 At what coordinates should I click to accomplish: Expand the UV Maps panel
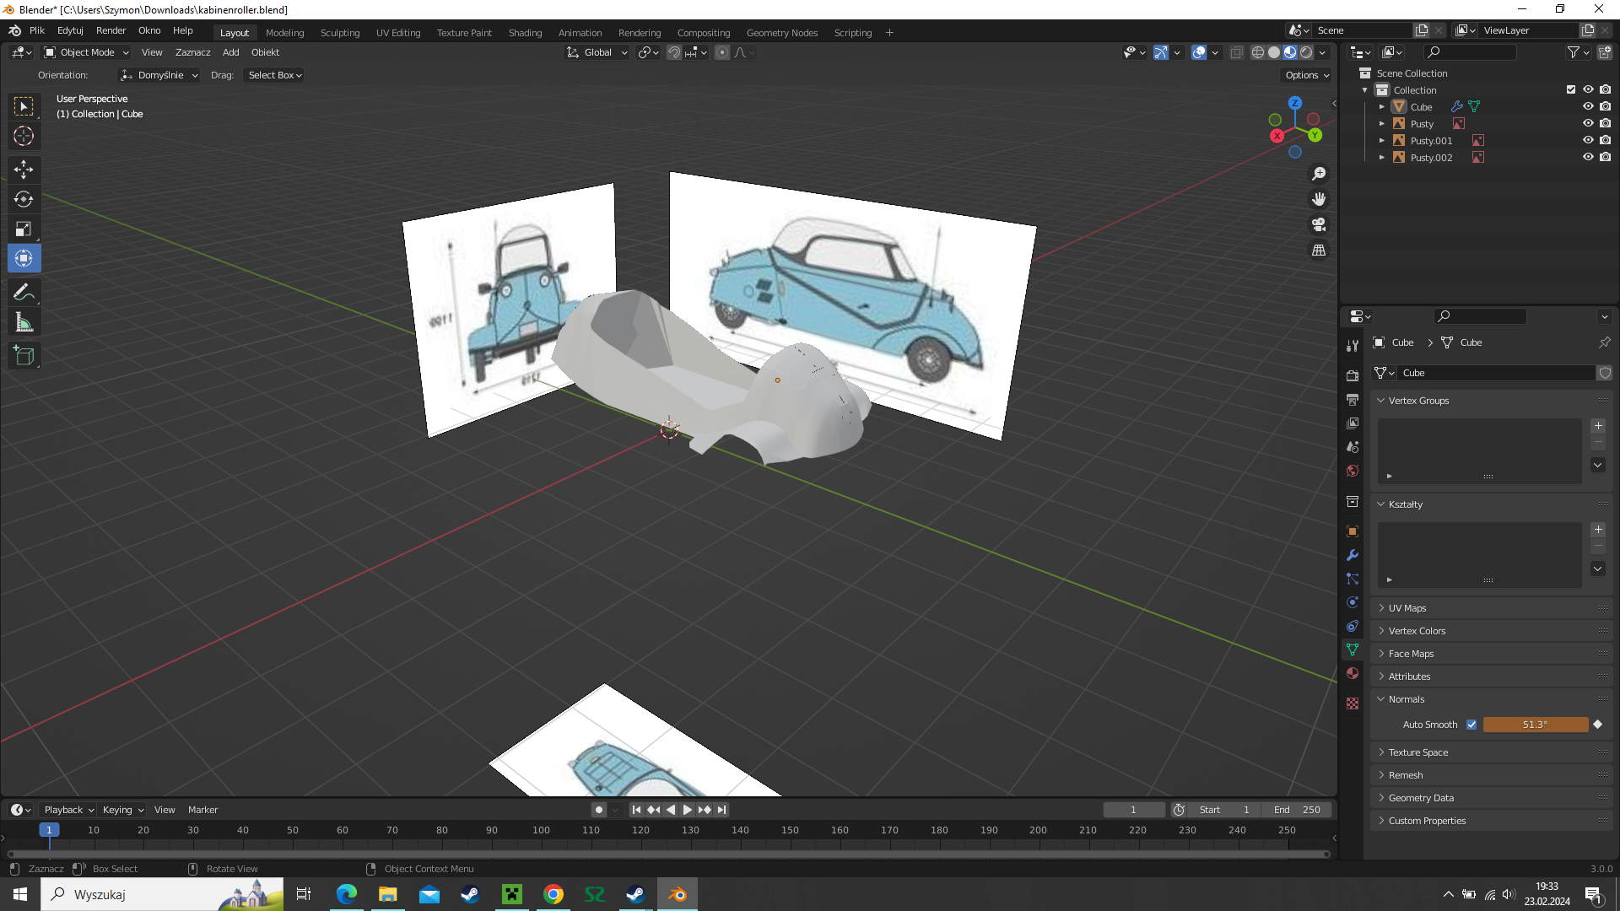click(1407, 608)
